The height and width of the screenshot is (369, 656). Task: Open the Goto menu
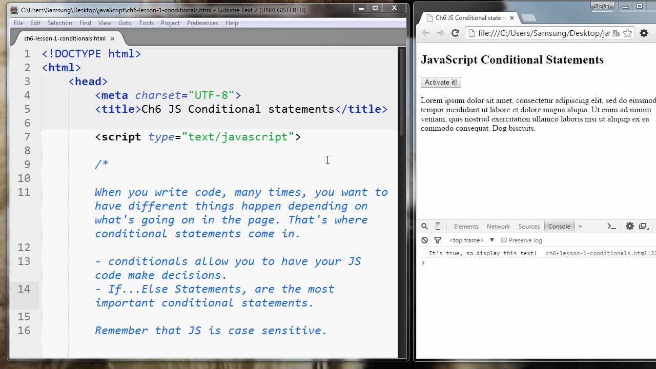pyautogui.click(x=125, y=23)
